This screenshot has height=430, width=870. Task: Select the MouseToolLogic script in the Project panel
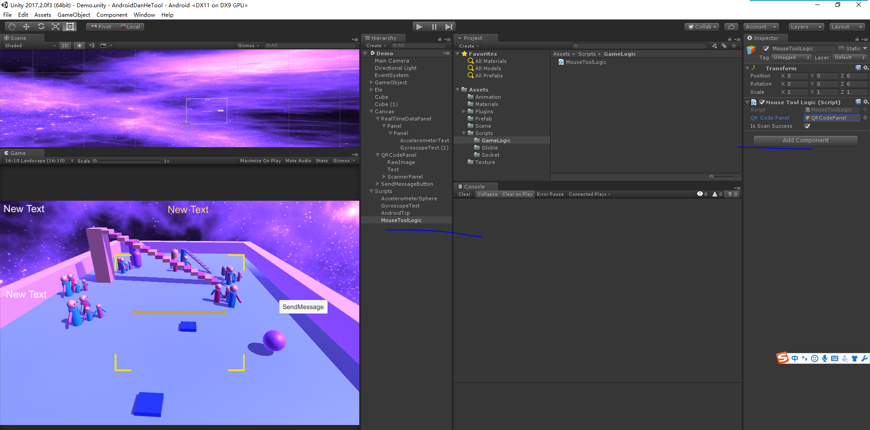click(585, 62)
